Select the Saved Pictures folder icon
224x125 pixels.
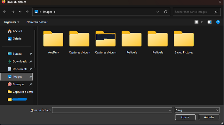pyautogui.click(x=184, y=38)
